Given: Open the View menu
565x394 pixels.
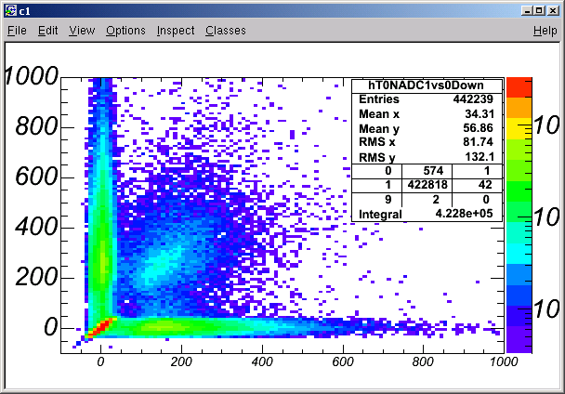Looking at the screenshot, I should point(82,31).
